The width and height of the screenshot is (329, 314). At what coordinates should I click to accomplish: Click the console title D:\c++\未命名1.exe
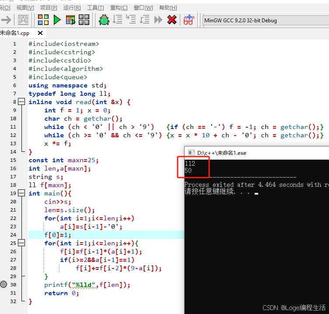[221, 153]
